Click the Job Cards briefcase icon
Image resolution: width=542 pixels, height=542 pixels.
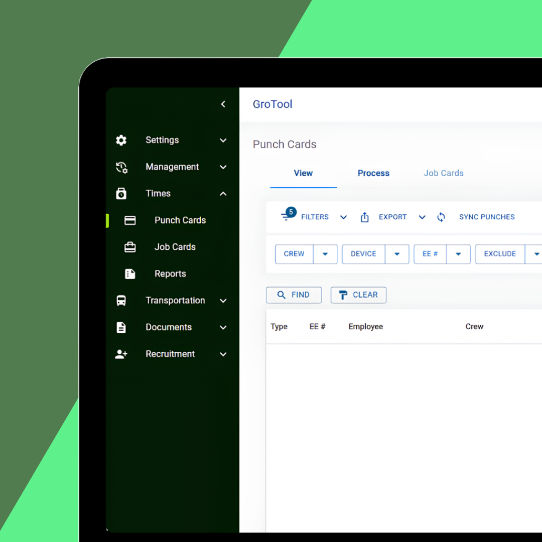tap(130, 247)
